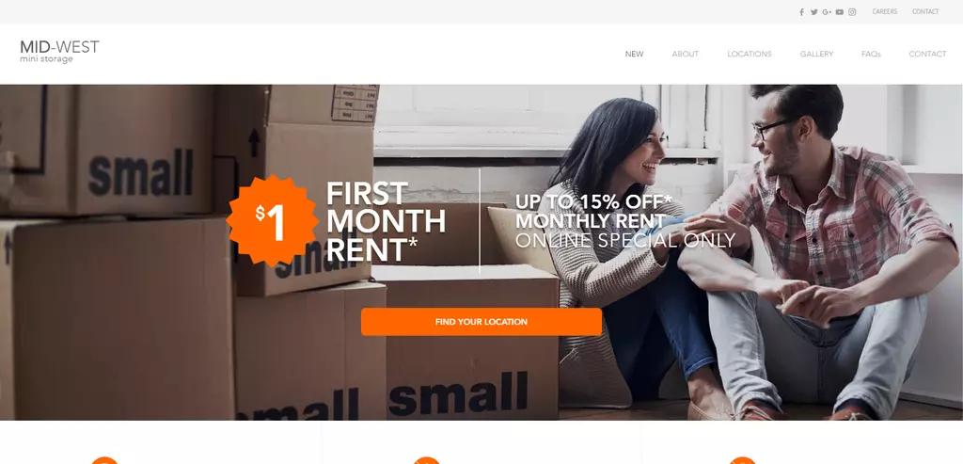Open the FAQs navigation item
Screen dimensions: 963x464
(871, 54)
